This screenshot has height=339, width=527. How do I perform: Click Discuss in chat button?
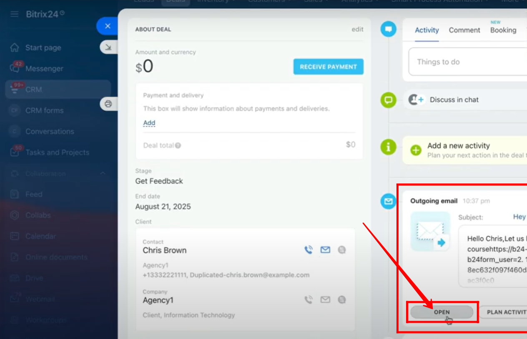pyautogui.click(x=454, y=100)
